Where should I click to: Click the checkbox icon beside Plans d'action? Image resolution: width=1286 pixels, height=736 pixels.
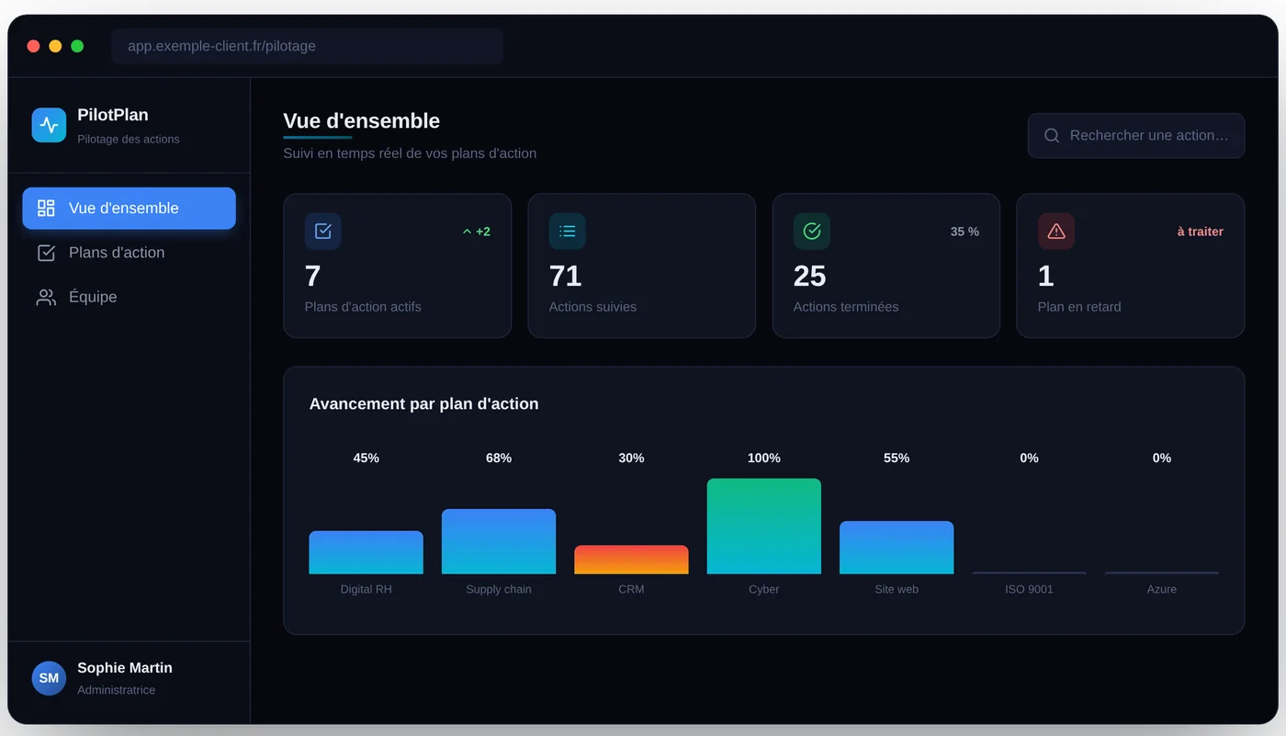[x=46, y=253]
